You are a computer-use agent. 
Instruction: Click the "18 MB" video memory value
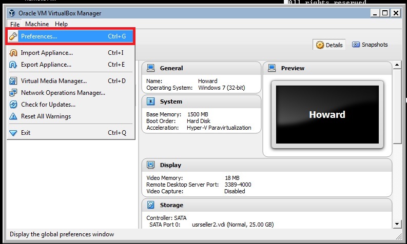tap(232, 178)
